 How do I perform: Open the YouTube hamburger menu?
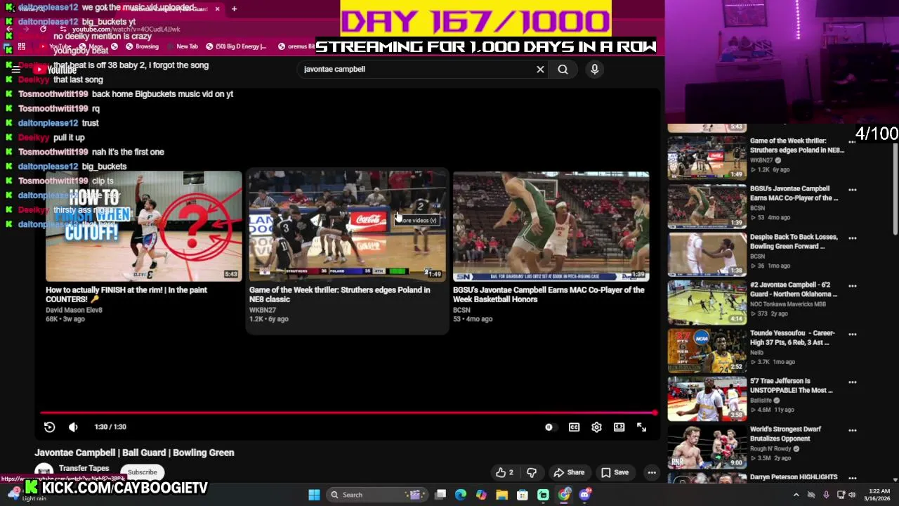pyautogui.click(x=15, y=70)
